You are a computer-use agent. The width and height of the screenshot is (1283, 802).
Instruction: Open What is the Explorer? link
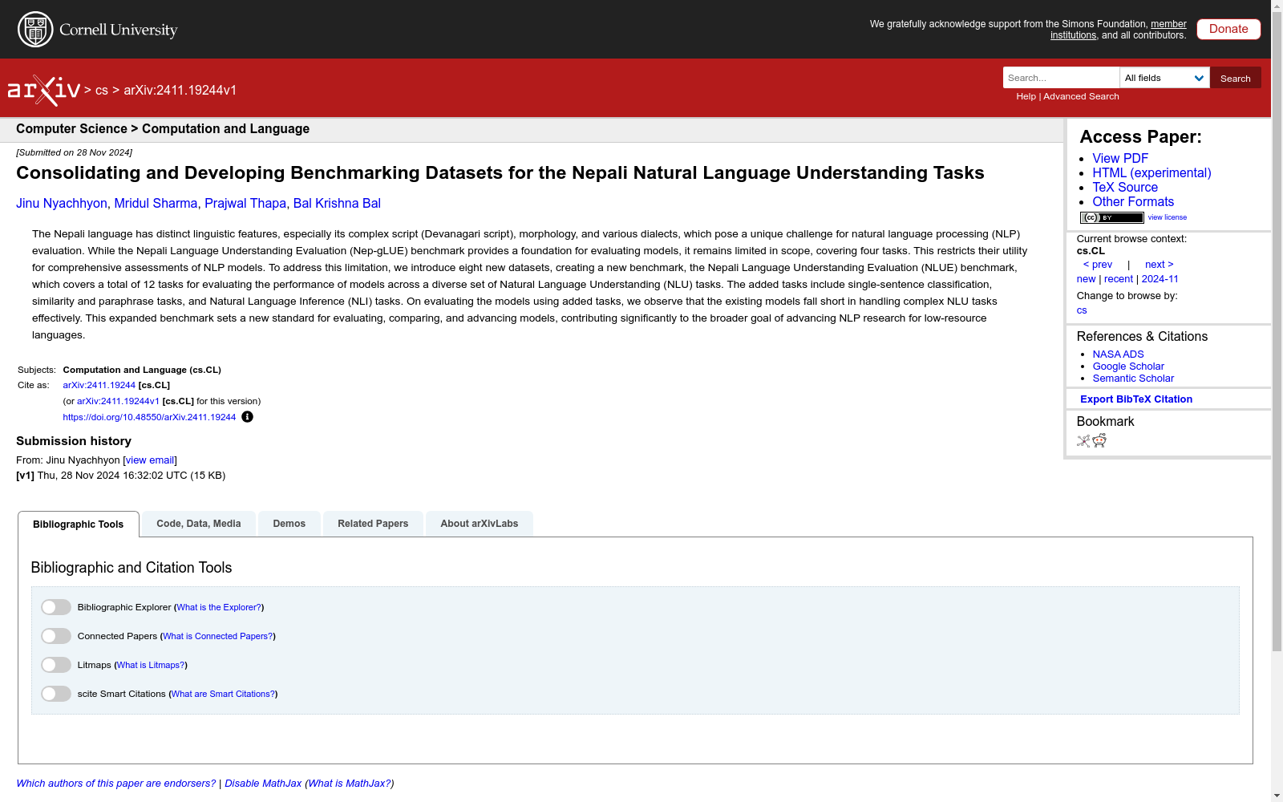pyautogui.click(x=219, y=608)
